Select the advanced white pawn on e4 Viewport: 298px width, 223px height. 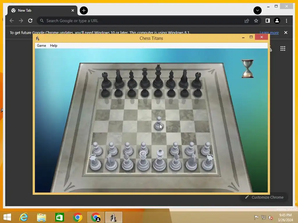(159, 123)
